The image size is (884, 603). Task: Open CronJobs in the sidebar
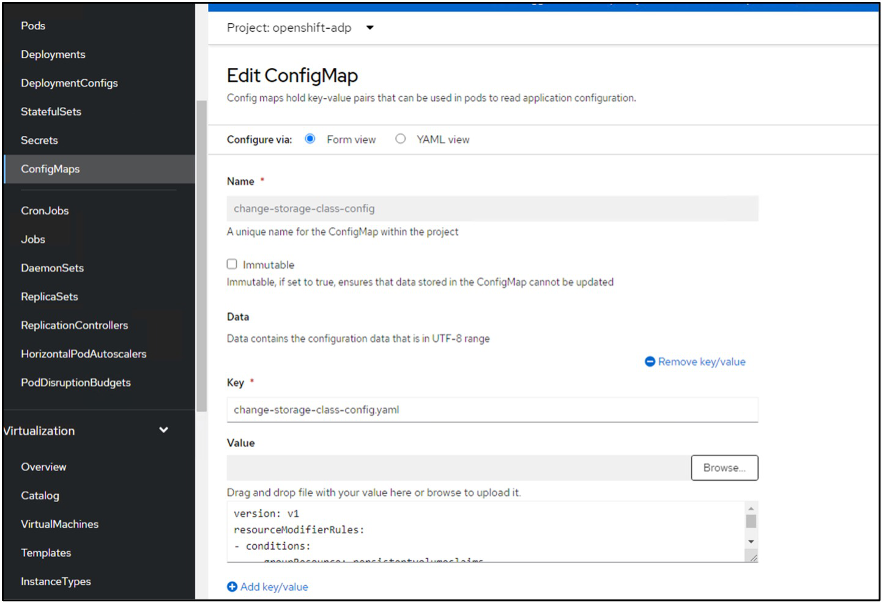point(45,210)
